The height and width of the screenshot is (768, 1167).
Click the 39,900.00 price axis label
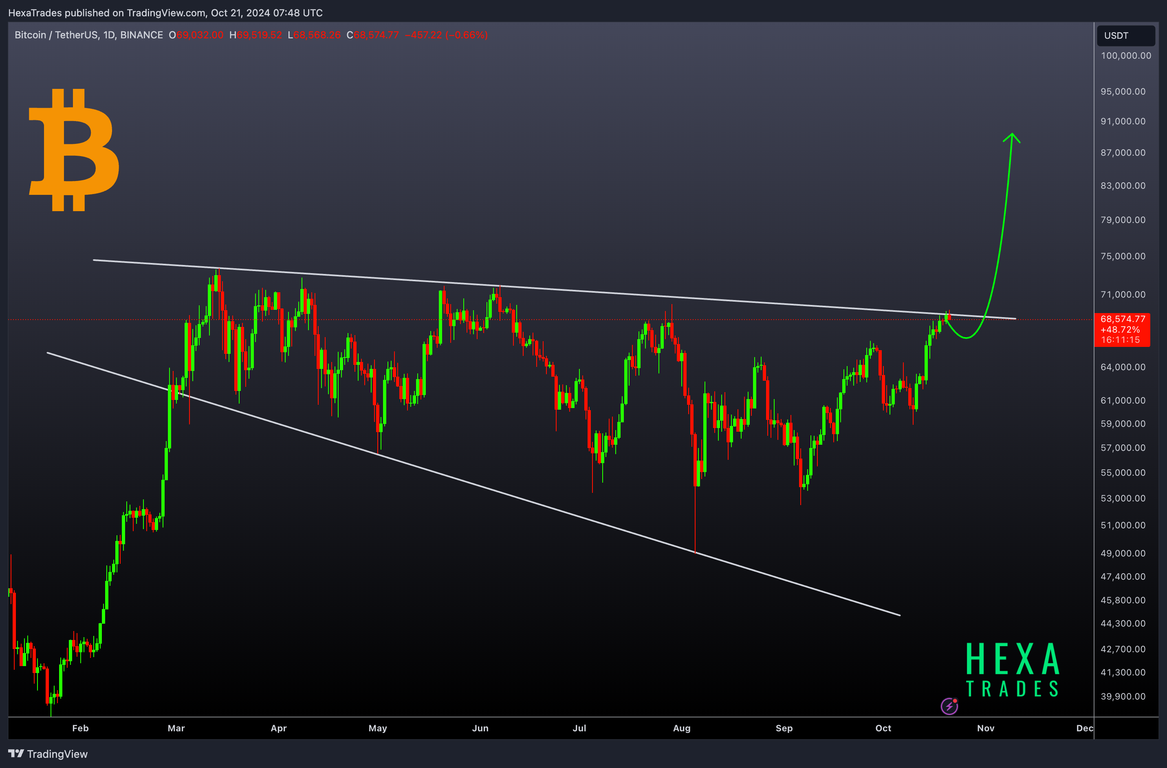click(1123, 696)
